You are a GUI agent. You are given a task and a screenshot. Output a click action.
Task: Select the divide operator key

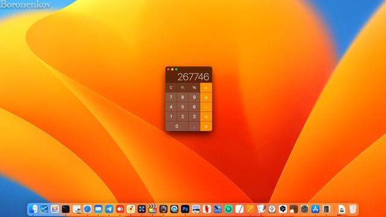[x=206, y=87]
